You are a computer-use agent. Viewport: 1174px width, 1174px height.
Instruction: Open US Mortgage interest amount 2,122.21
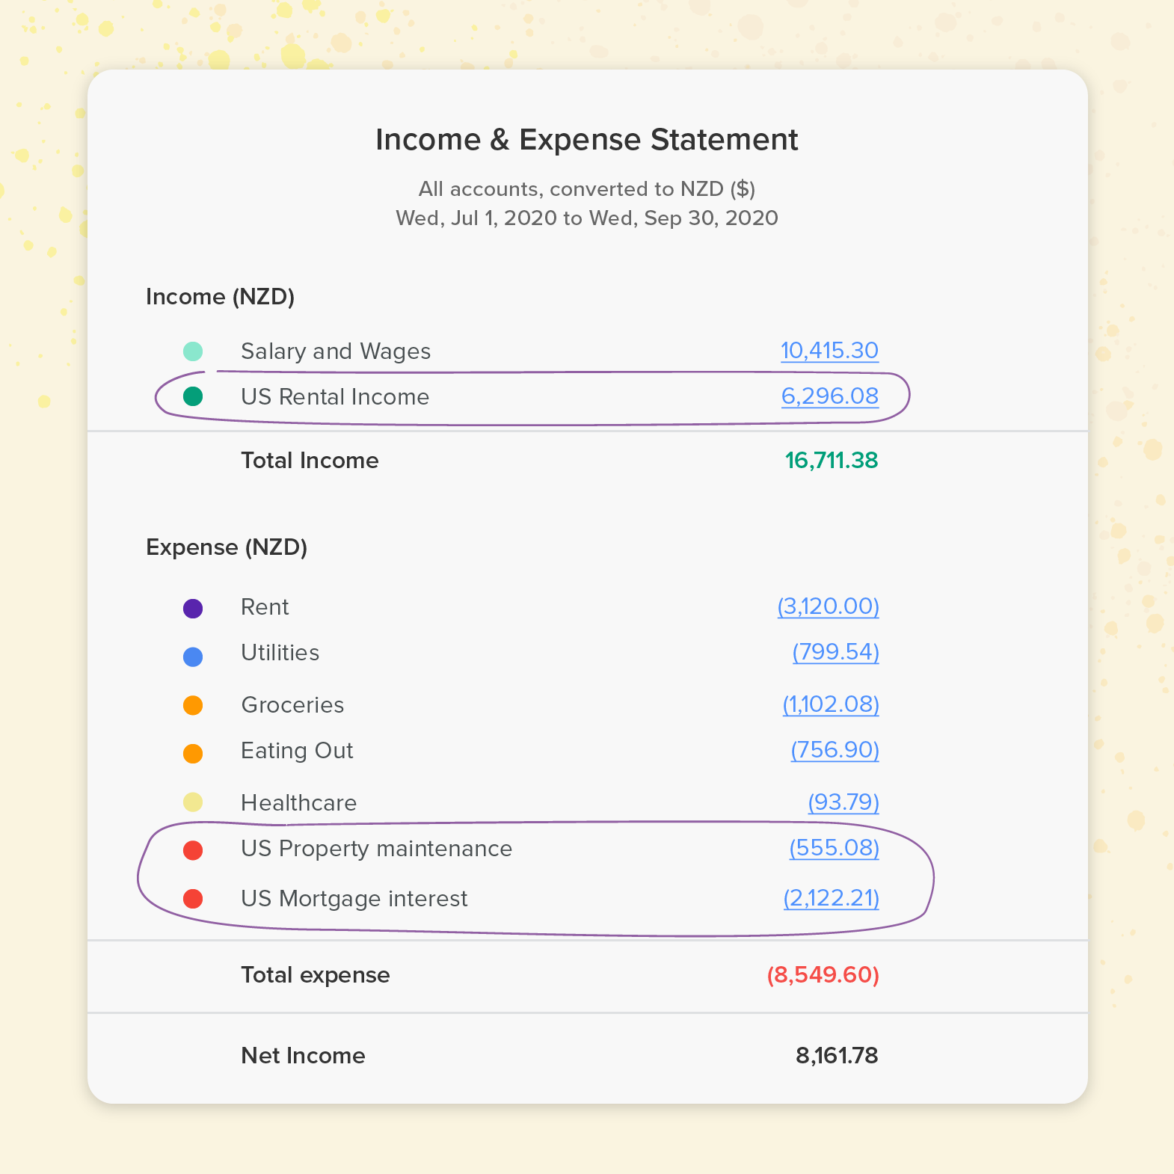832,898
